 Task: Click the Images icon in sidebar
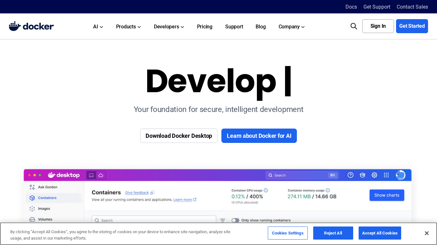32,209
